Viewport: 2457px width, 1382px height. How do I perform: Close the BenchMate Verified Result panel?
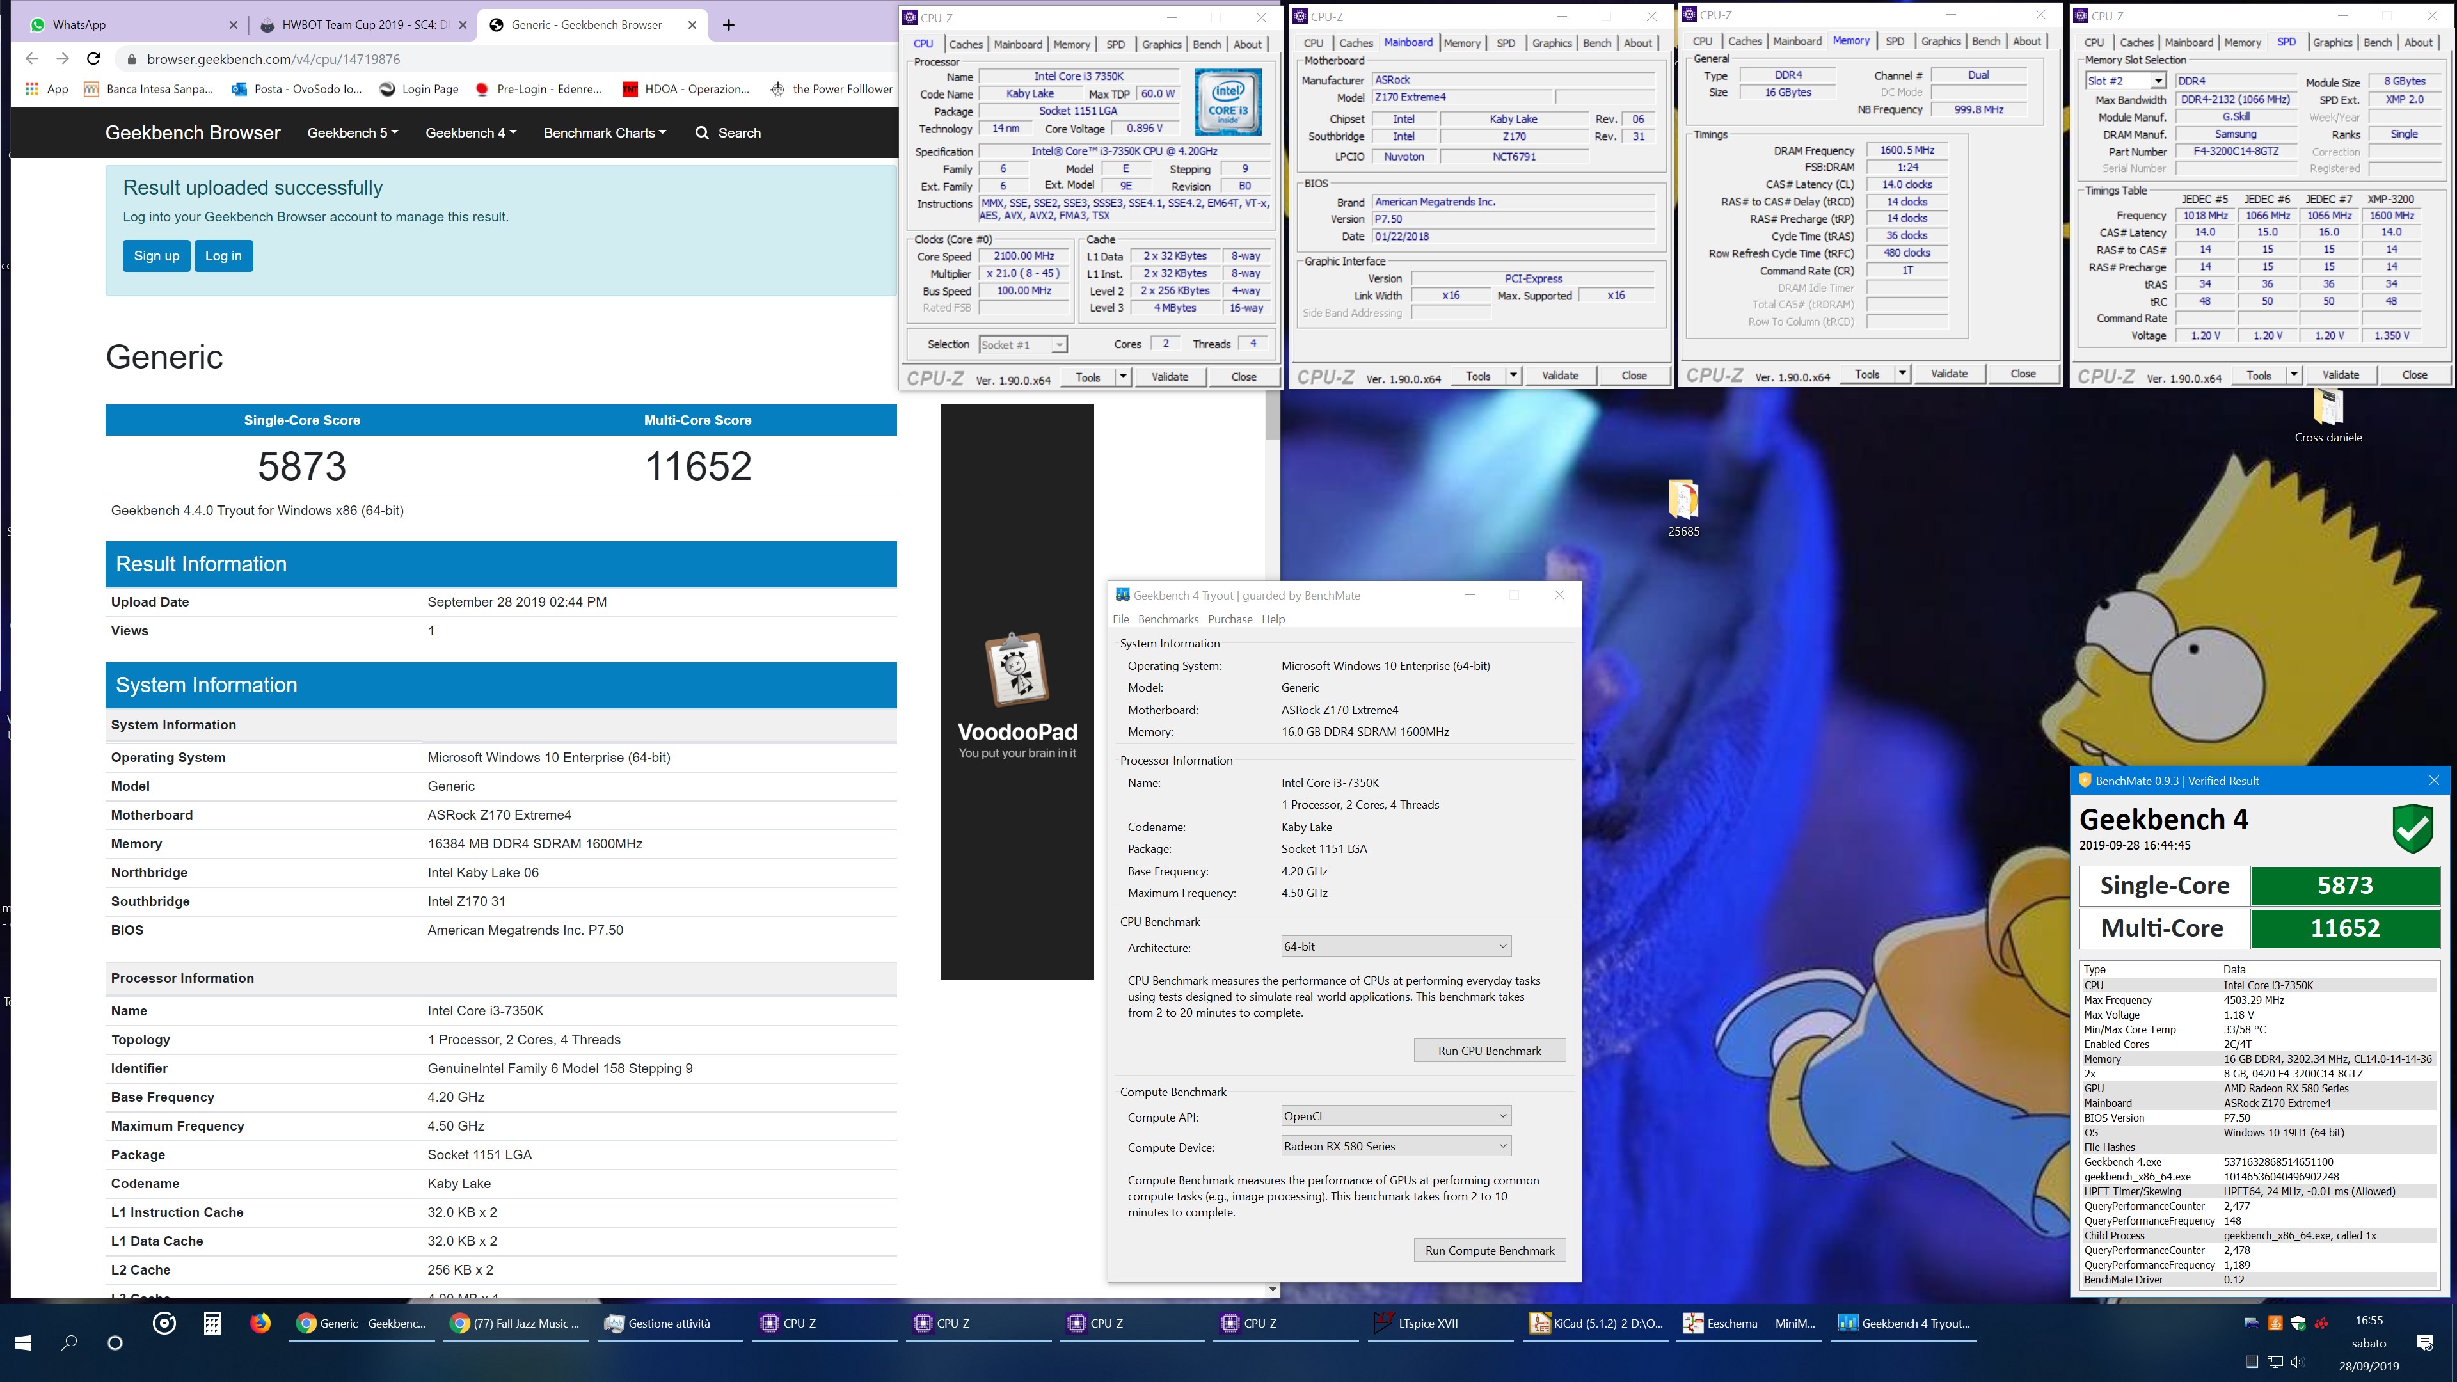[2434, 780]
